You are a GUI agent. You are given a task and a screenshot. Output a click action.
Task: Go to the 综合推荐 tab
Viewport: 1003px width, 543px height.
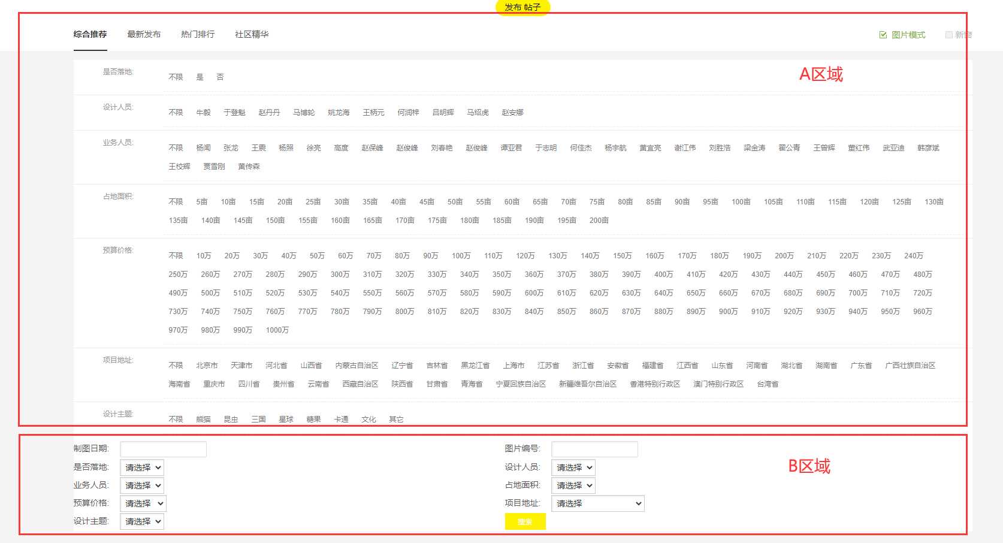pos(90,34)
